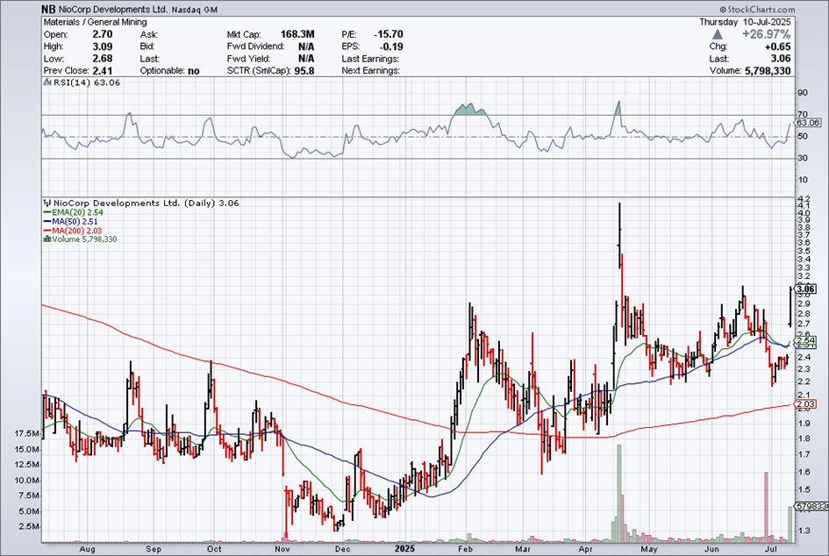The image size is (829, 556).
Task: Click the Aug label on time axis
Action: point(87,549)
